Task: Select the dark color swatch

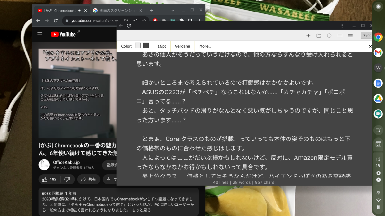Action: 146,46
